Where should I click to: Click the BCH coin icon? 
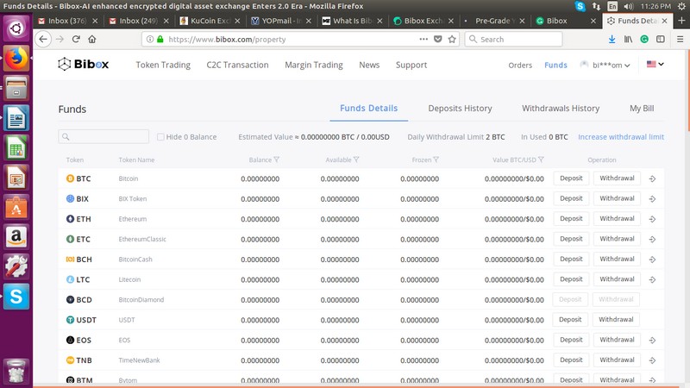click(x=70, y=260)
